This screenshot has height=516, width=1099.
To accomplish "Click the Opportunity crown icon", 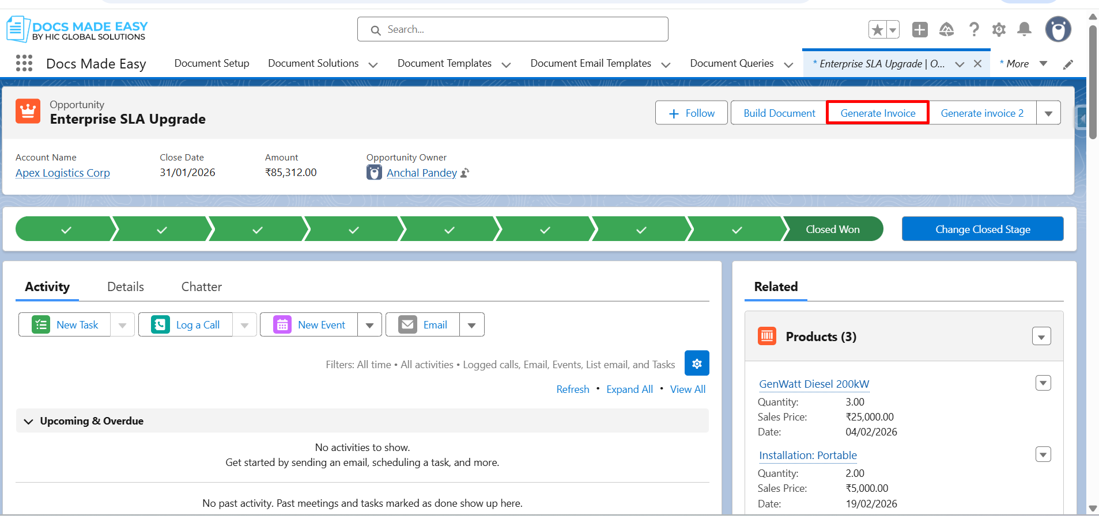I will 28,111.
